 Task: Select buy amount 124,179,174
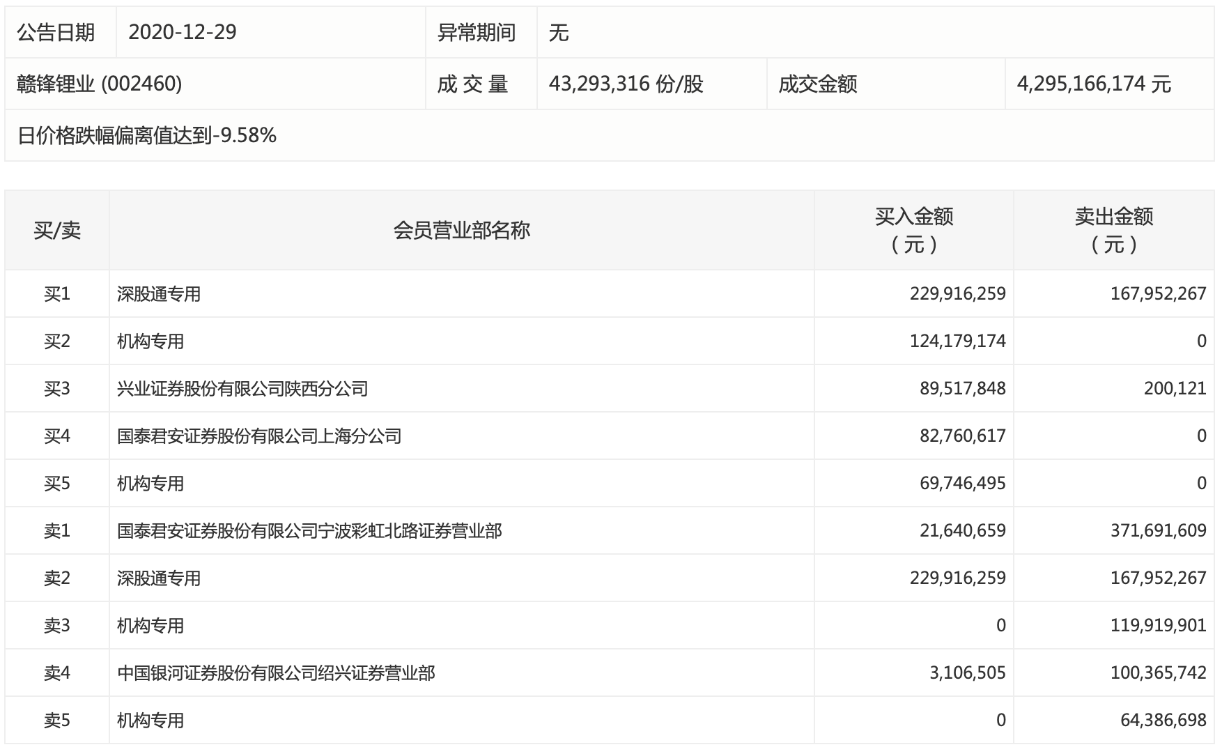tap(957, 341)
